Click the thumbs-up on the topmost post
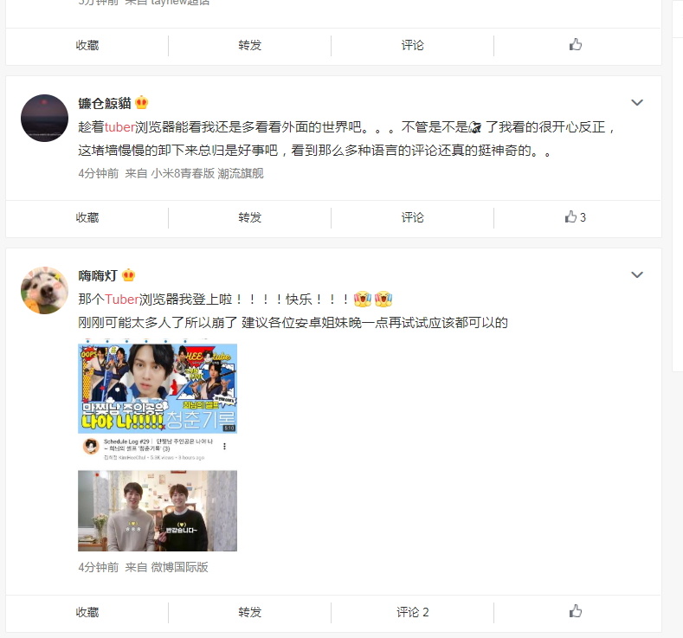This screenshot has width=683, height=638. tap(576, 44)
